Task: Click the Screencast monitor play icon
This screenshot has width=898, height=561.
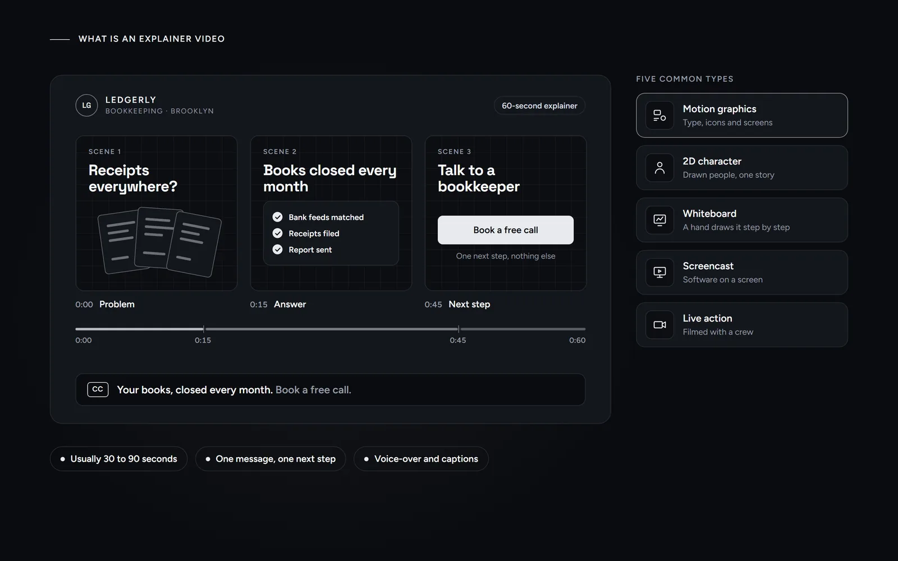Action: 659,273
